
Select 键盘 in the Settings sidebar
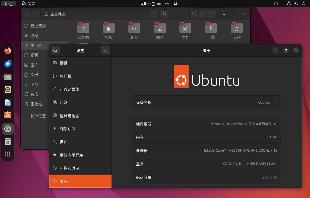click(x=80, y=63)
